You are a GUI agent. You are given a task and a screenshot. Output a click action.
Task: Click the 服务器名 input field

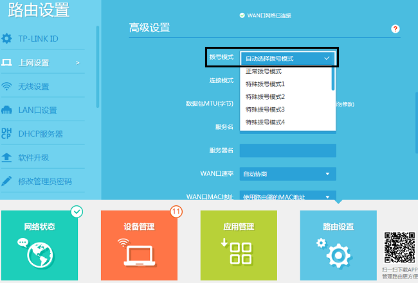(287, 150)
